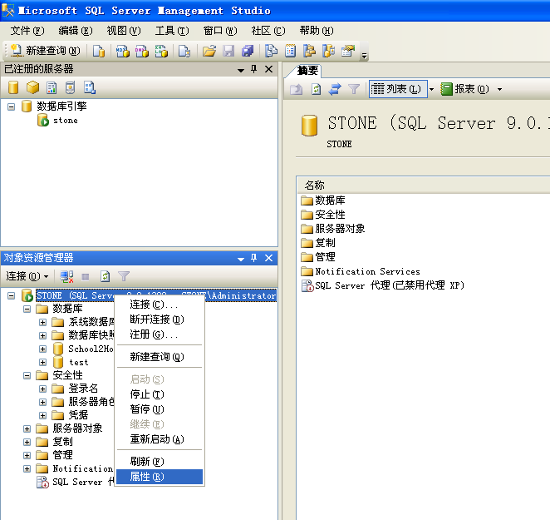Click the Up one level icon in Summary toolbar
This screenshot has width=550, height=520.
pos(296,89)
